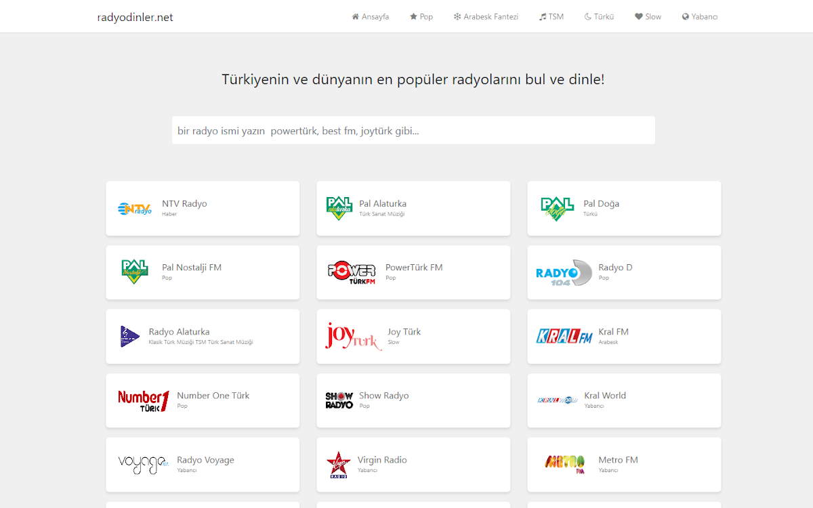Open Radyo D station title
This screenshot has width=813, height=508.
point(615,268)
